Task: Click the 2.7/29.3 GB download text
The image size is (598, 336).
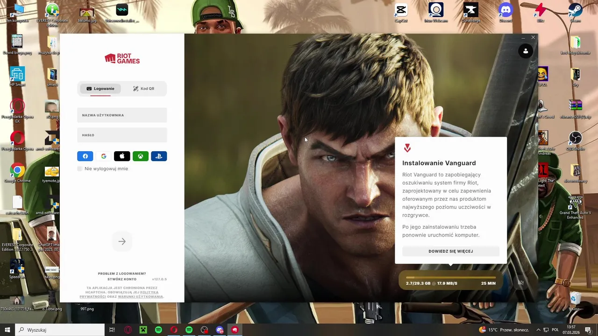Action: pos(418,283)
